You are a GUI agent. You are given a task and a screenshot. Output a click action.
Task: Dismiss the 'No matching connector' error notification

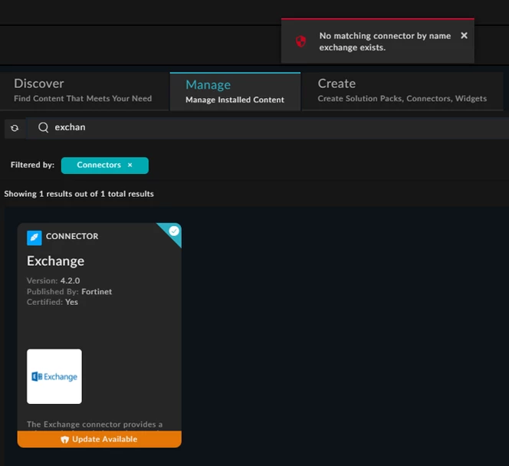(x=464, y=35)
